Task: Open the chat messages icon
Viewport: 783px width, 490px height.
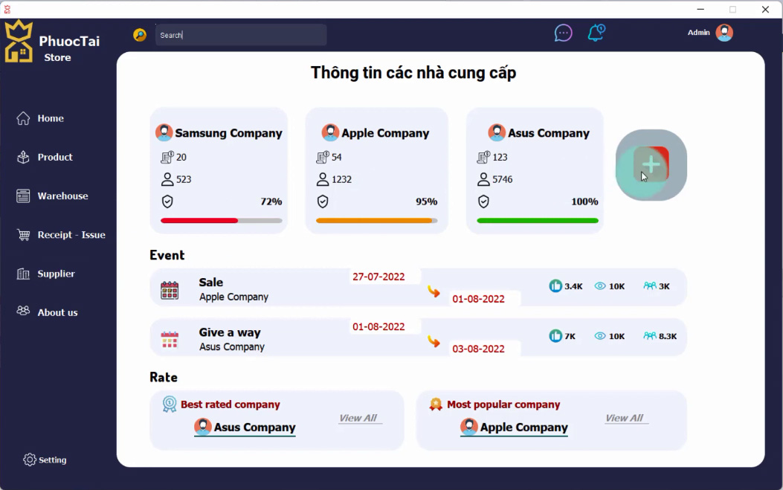Action: 564,33
